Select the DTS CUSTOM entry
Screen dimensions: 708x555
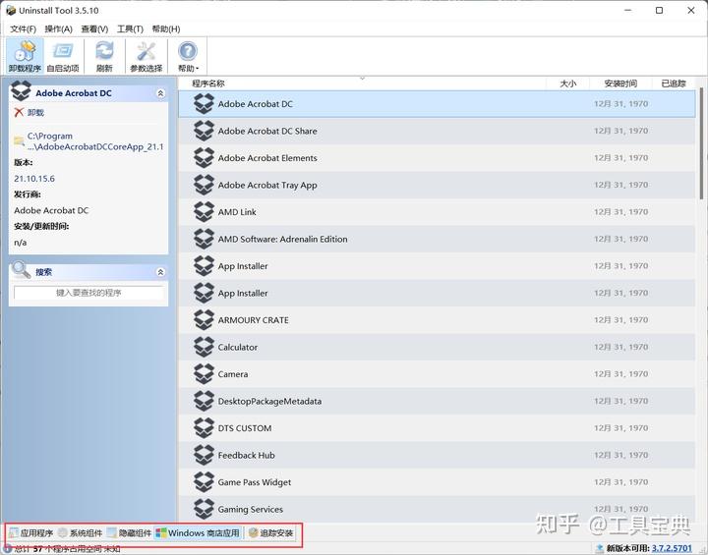437,428
